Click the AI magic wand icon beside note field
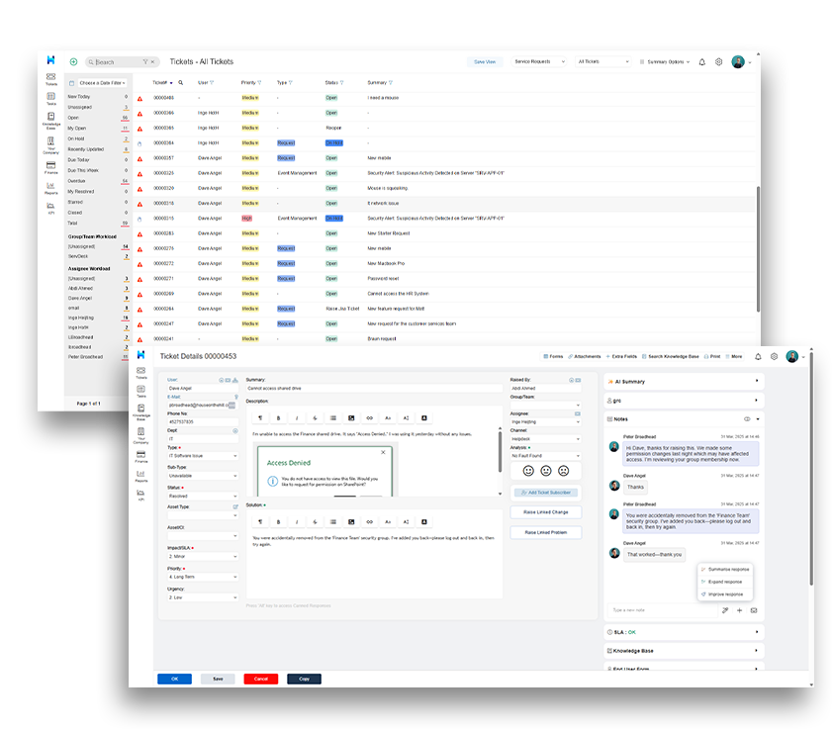Viewport: 832px width, 729px height. coord(725,610)
